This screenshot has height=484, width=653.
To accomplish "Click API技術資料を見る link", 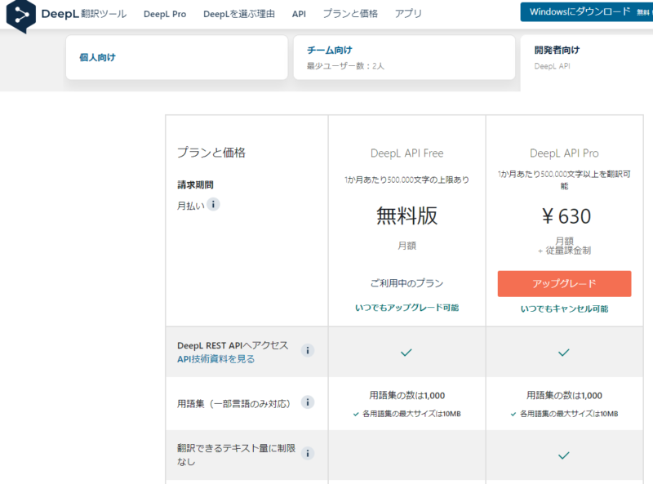I will (215, 358).
